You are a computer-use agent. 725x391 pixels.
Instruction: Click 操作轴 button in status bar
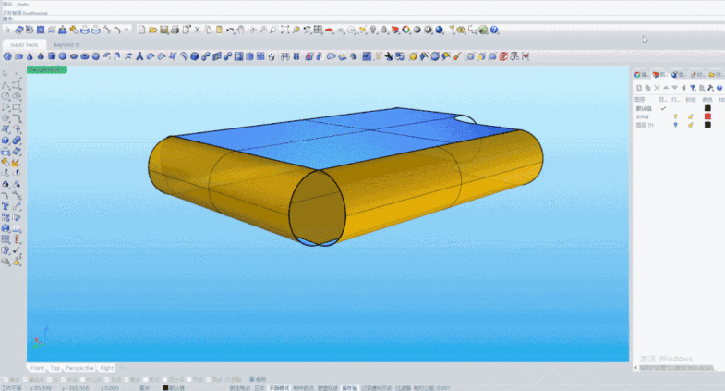click(350, 387)
